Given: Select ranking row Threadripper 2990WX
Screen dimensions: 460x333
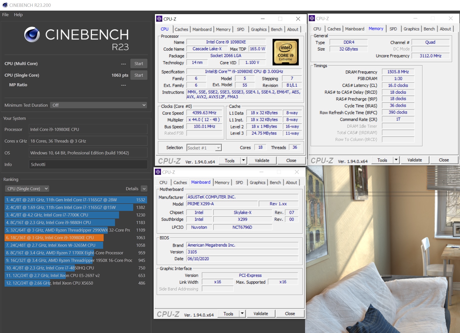Looking at the screenshot, I should 76,230.
